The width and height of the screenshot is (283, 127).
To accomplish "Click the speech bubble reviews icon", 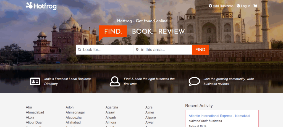I will pyautogui.click(x=194, y=81).
